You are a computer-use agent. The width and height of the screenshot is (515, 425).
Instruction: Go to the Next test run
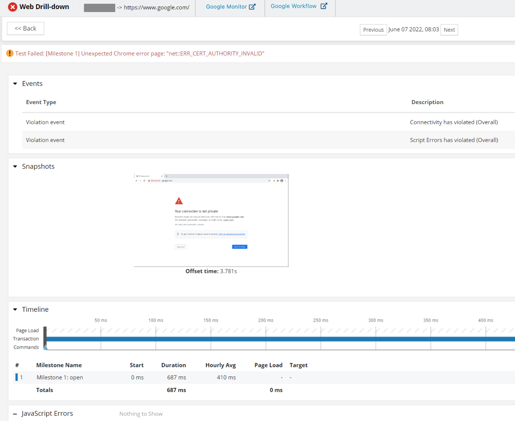click(x=449, y=30)
